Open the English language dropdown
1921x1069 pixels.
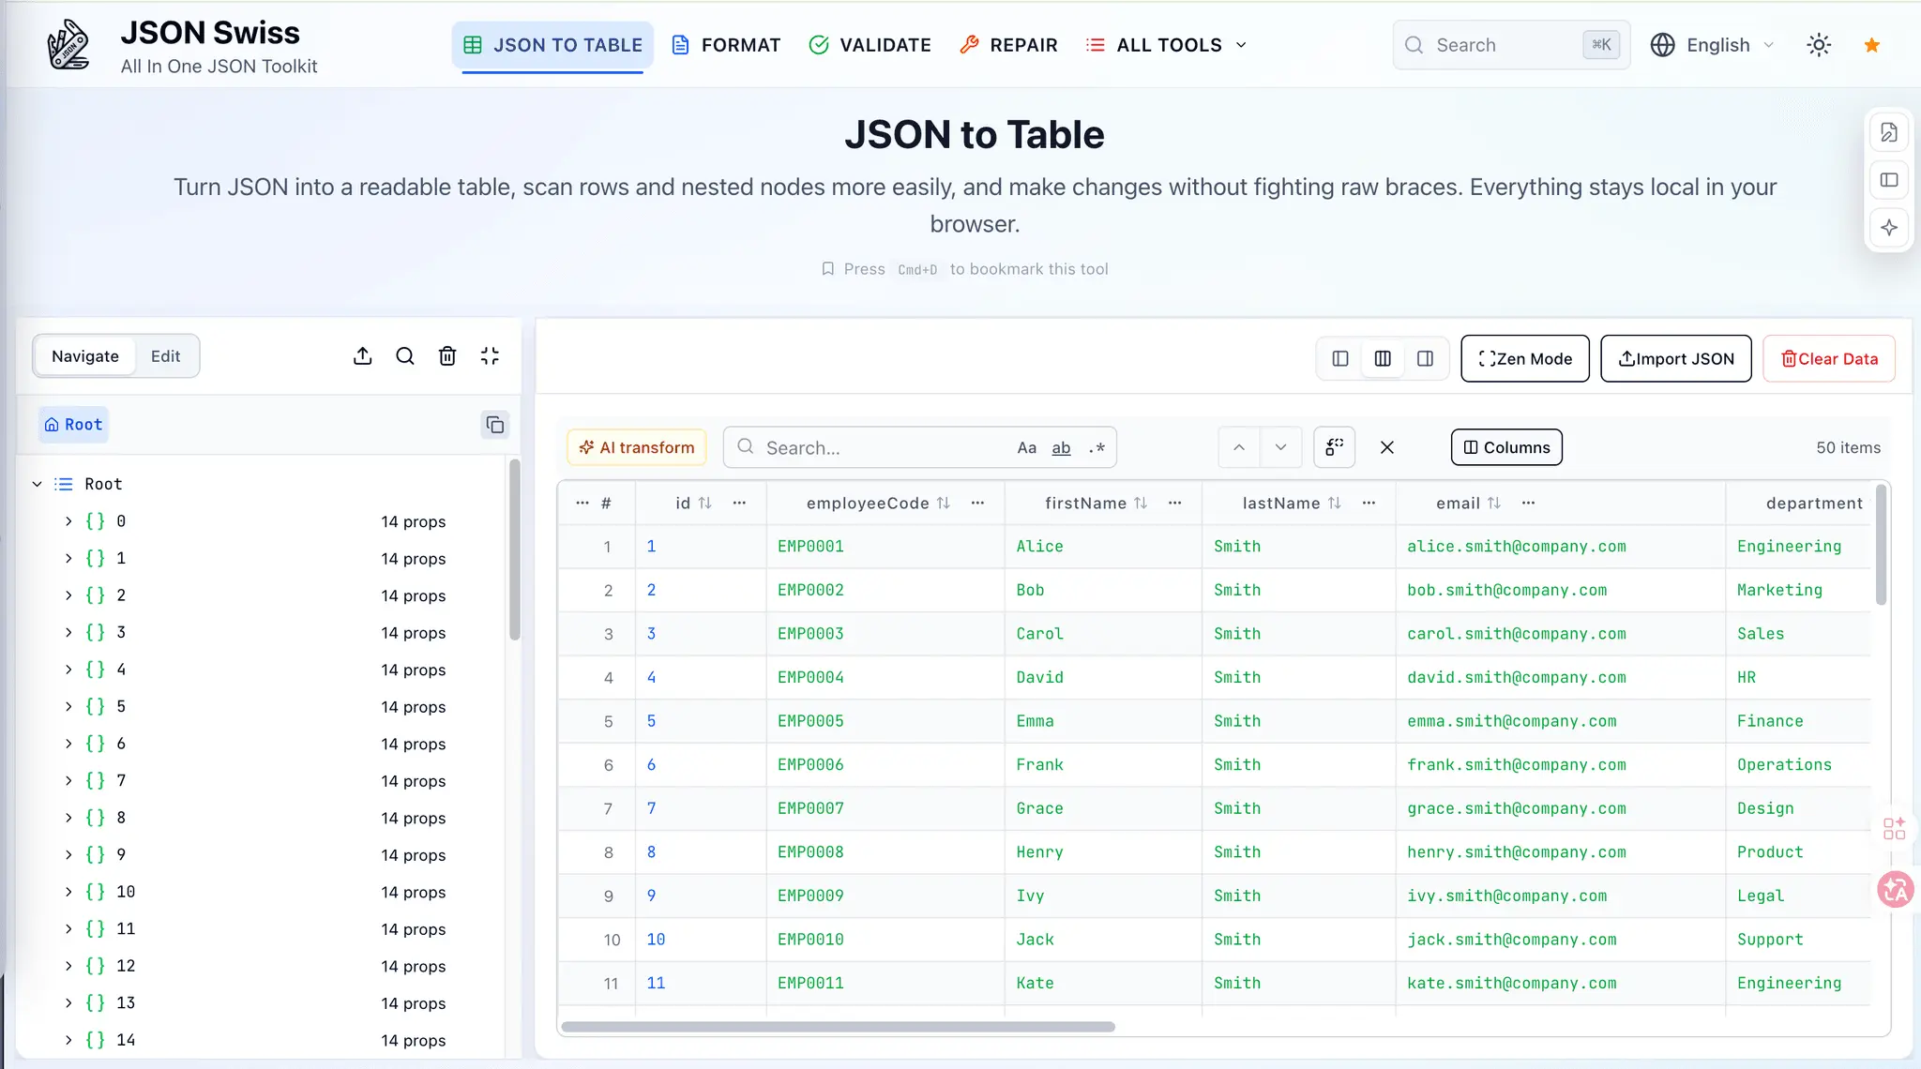point(1713,45)
